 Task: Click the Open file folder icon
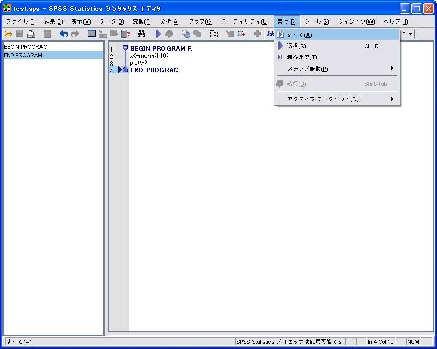pyautogui.click(x=8, y=34)
